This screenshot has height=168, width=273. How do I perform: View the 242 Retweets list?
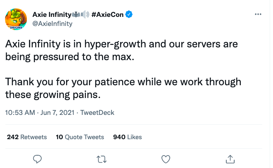[x=27, y=137]
